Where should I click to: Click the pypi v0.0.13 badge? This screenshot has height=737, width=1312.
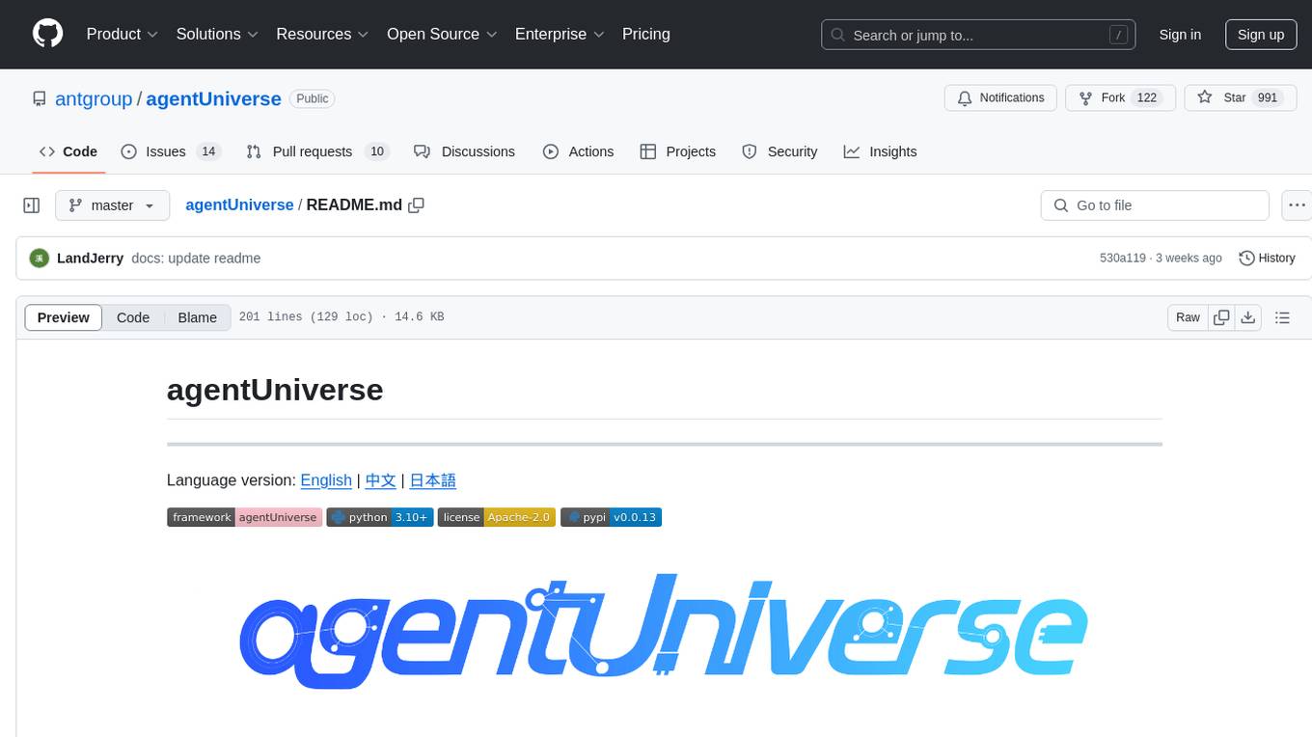click(x=612, y=517)
